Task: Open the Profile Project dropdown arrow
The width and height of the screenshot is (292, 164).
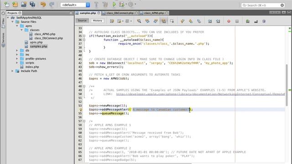Action: point(136,4)
